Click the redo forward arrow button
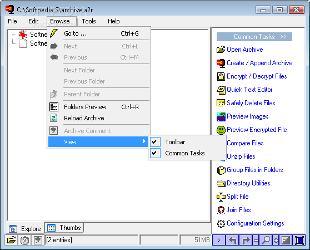This screenshot has width=310, height=250. pos(246,241)
